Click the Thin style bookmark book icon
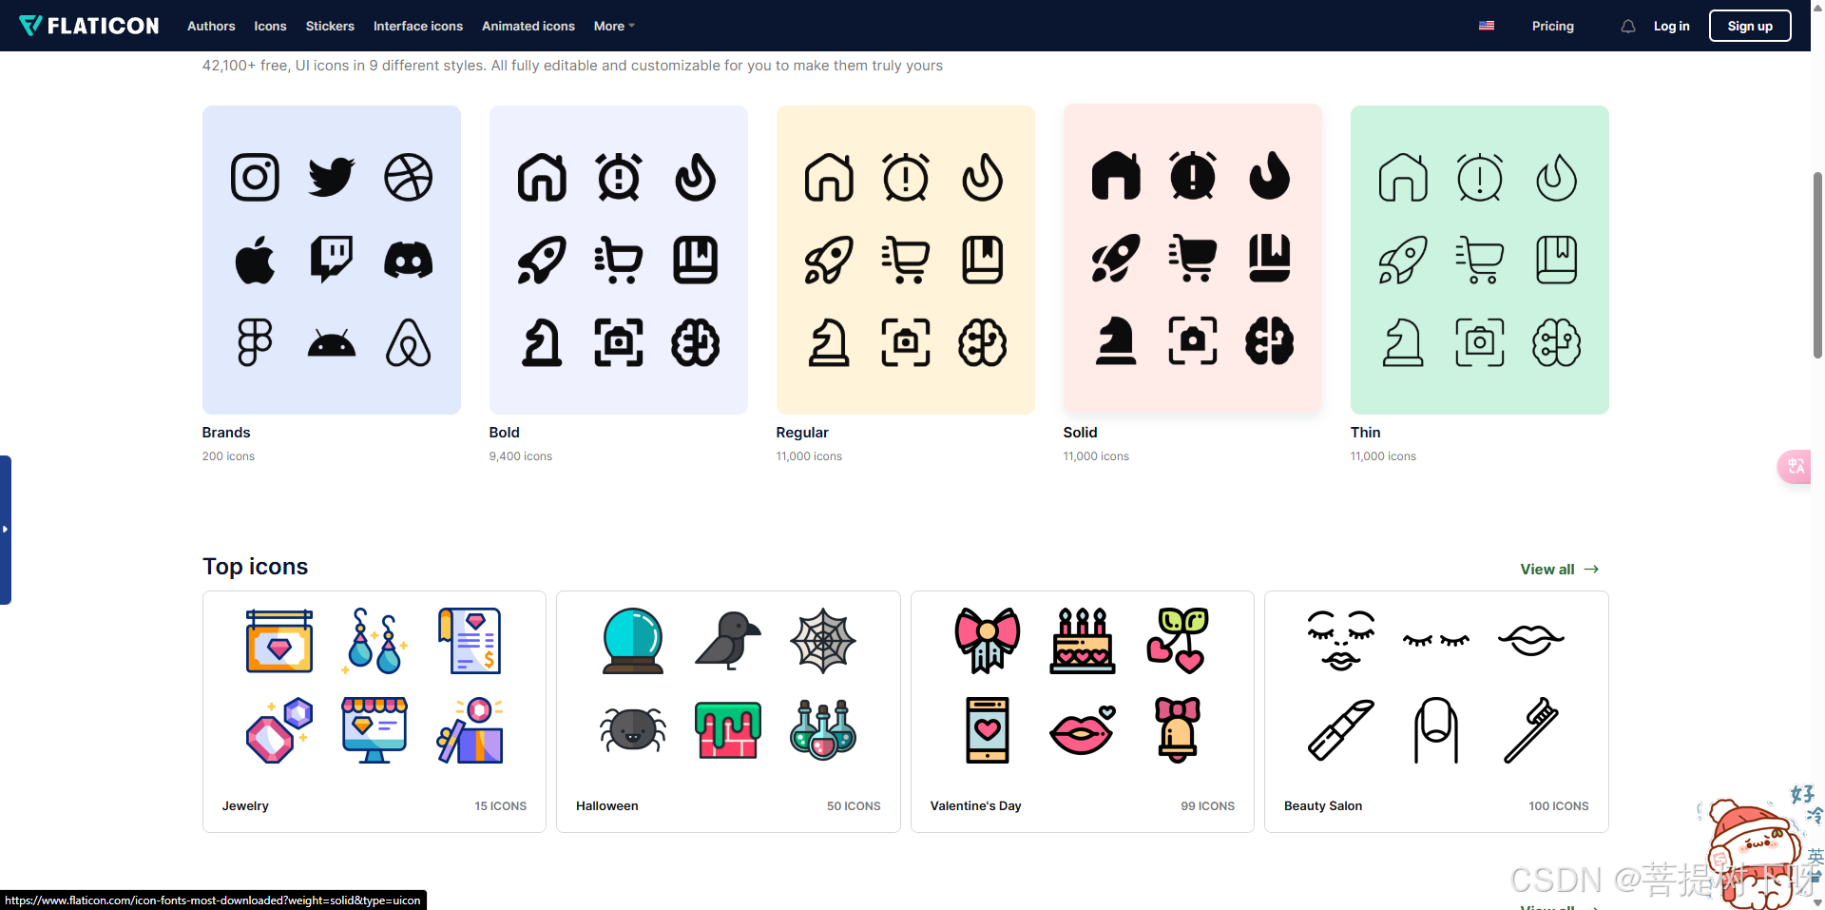This screenshot has width=1825, height=910. click(x=1557, y=260)
